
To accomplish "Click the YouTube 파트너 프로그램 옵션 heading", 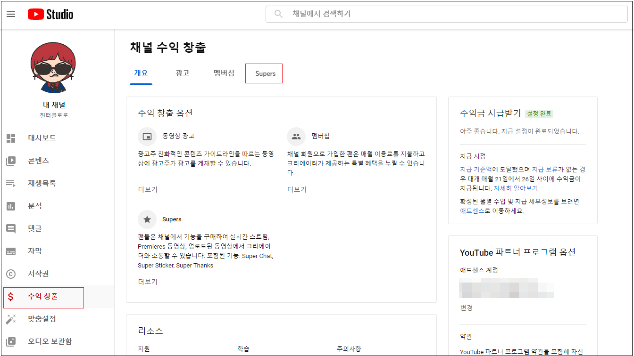I will click(517, 252).
